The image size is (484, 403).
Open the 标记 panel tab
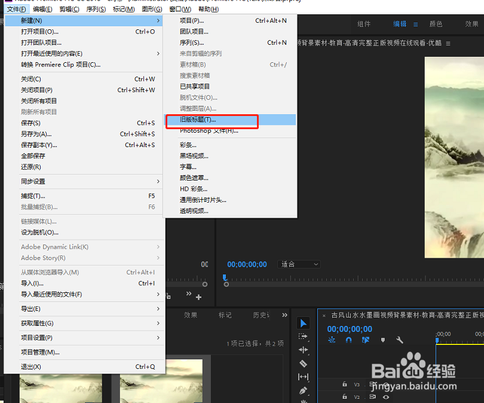click(x=225, y=315)
